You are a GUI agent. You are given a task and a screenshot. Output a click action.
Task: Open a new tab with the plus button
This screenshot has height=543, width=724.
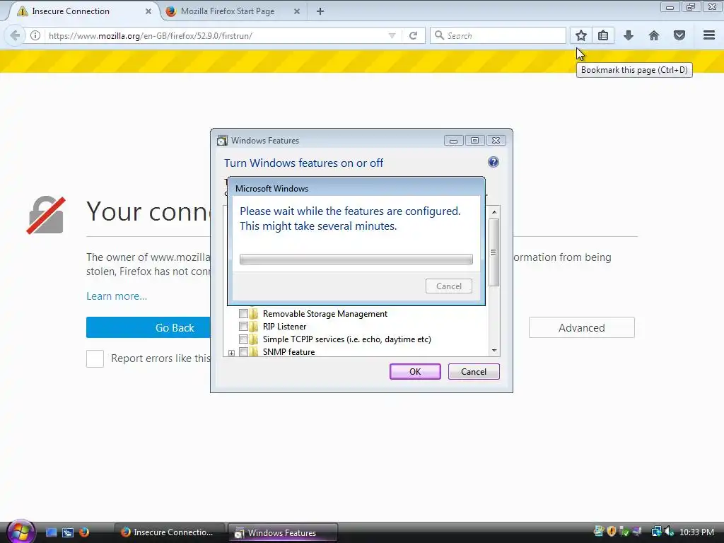click(x=320, y=11)
